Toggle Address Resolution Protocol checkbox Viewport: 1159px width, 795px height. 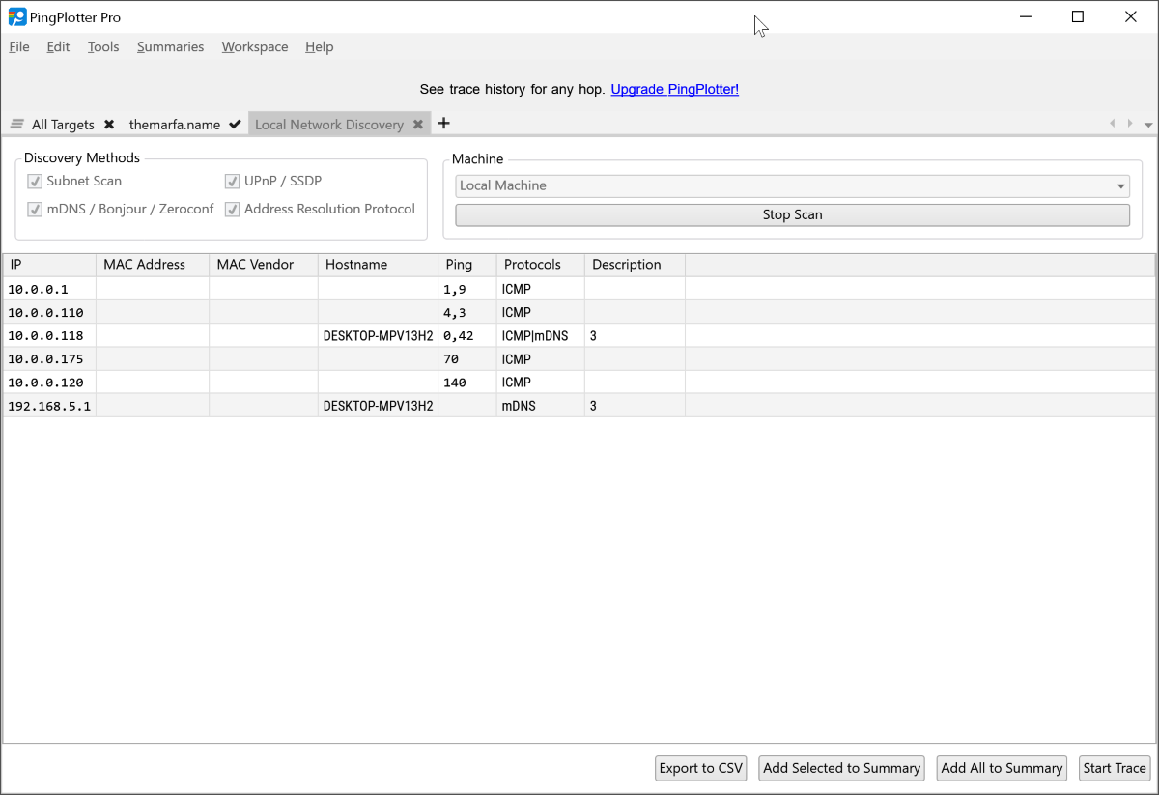coord(232,209)
